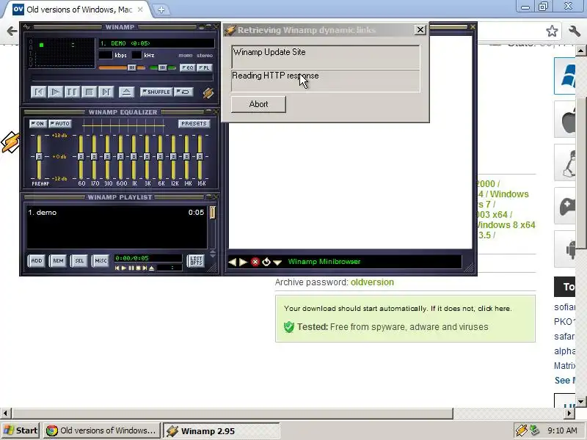Pause the track in Winamp
Viewport: 587px width, 440px height.
click(72, 92)
